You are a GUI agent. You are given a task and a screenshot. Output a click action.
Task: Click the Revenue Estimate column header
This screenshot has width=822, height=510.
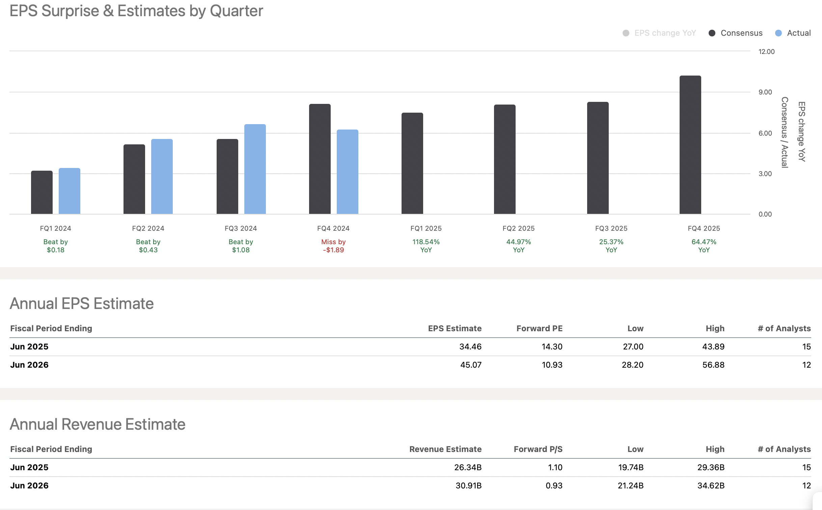tap(445, 449)
